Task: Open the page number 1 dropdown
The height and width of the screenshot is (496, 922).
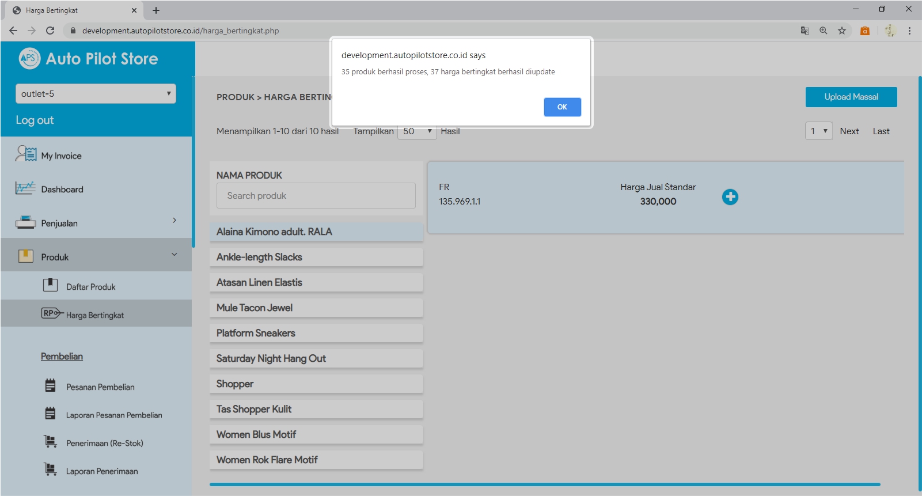Action: tap(818, 131)
